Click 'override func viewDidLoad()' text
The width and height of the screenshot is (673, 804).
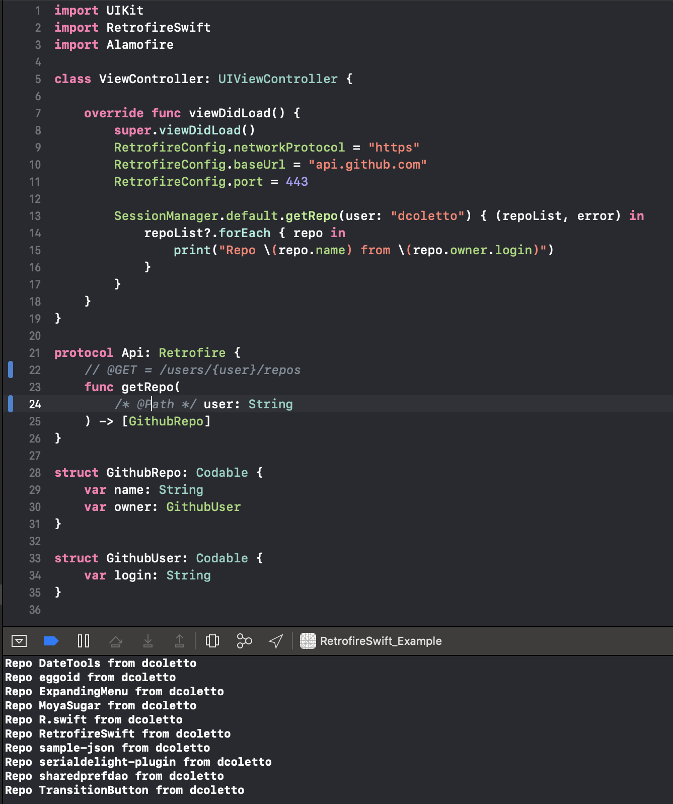[185, 113]
